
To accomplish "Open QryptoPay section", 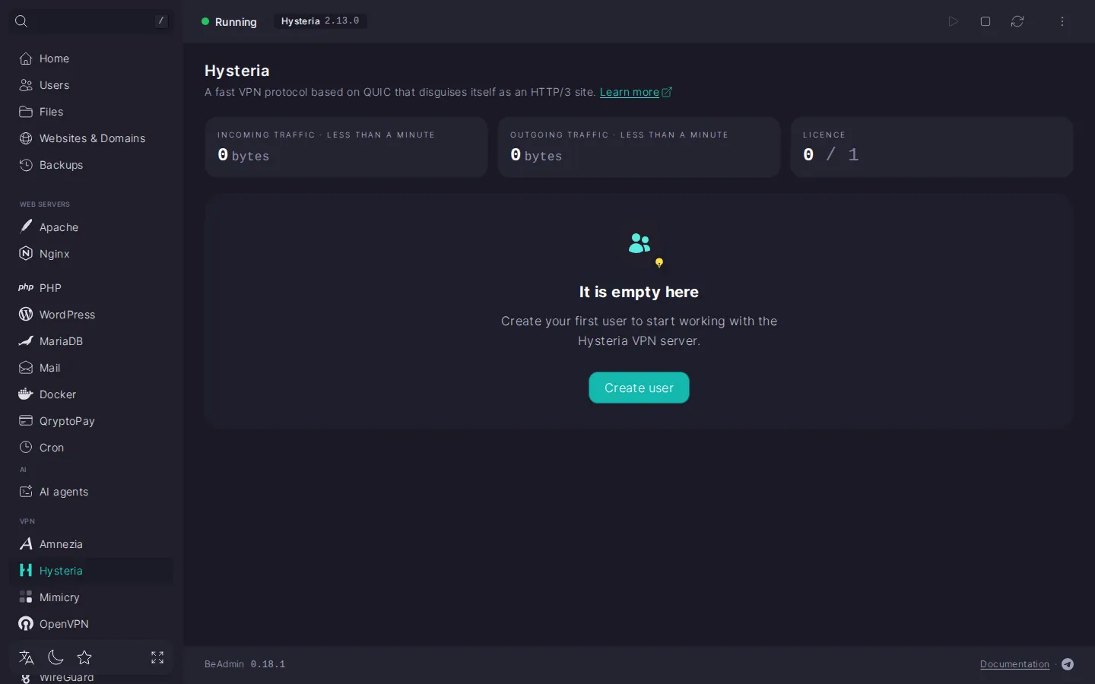I will point(90,421).
